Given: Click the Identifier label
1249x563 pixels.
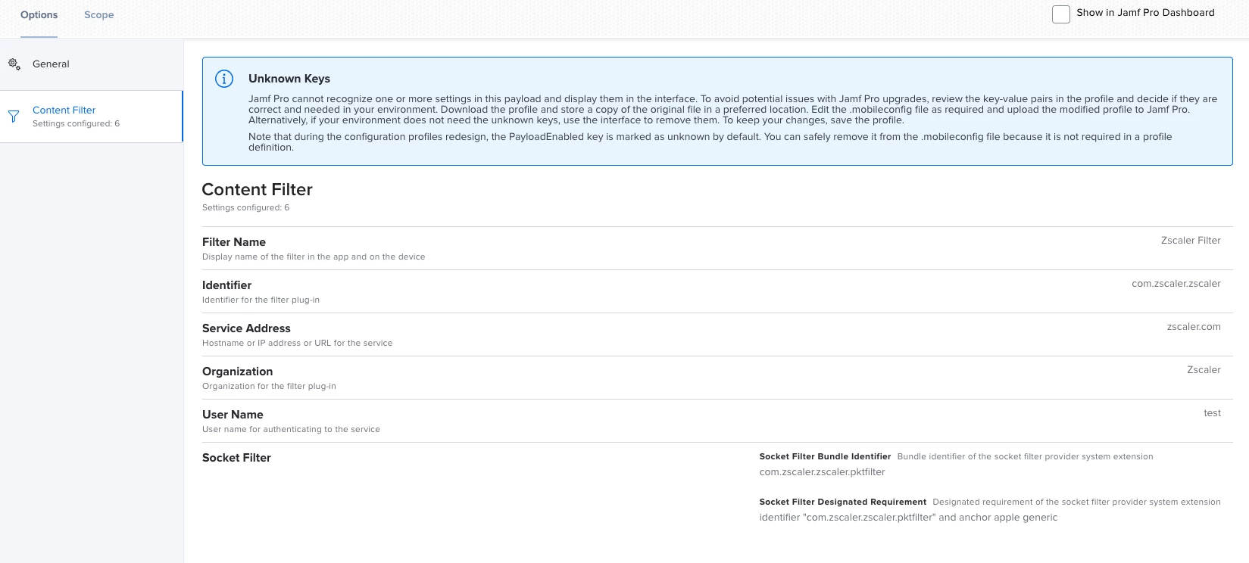Looking at the screenshot, I should pos(227,285).
